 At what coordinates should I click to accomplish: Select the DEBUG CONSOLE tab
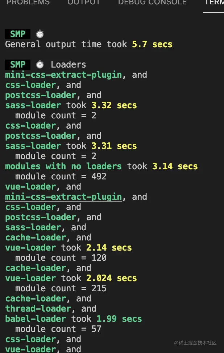pos(152,3)
